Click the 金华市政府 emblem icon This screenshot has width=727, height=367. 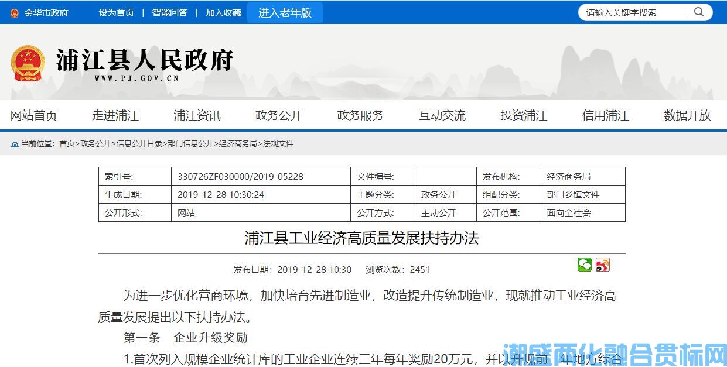coord(14,12)
